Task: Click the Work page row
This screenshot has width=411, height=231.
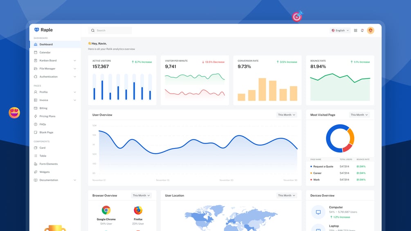Action: [x=340, y=179]
